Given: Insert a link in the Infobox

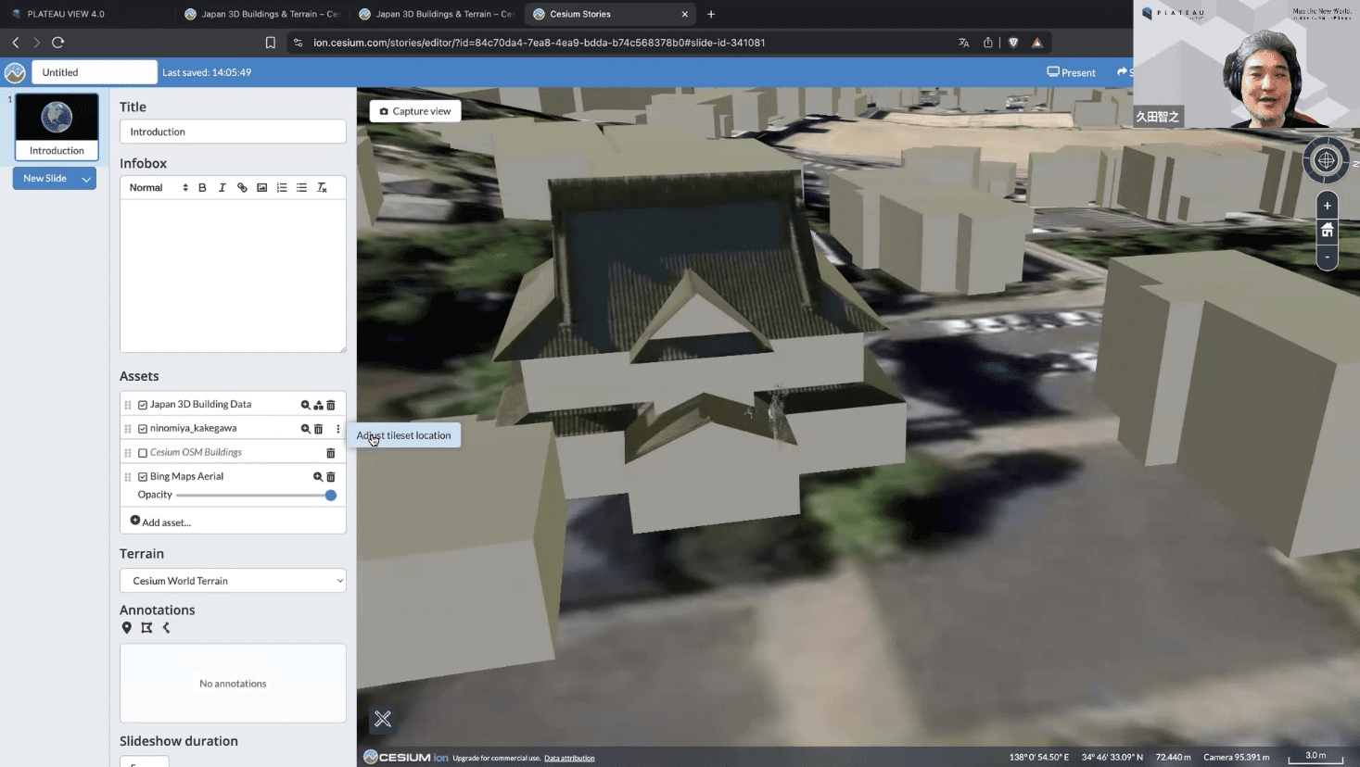Looking at the screenshot, I should click(242, 188).
